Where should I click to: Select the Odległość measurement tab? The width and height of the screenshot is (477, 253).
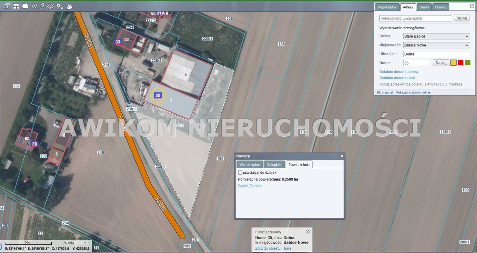[x=274, y=164]
